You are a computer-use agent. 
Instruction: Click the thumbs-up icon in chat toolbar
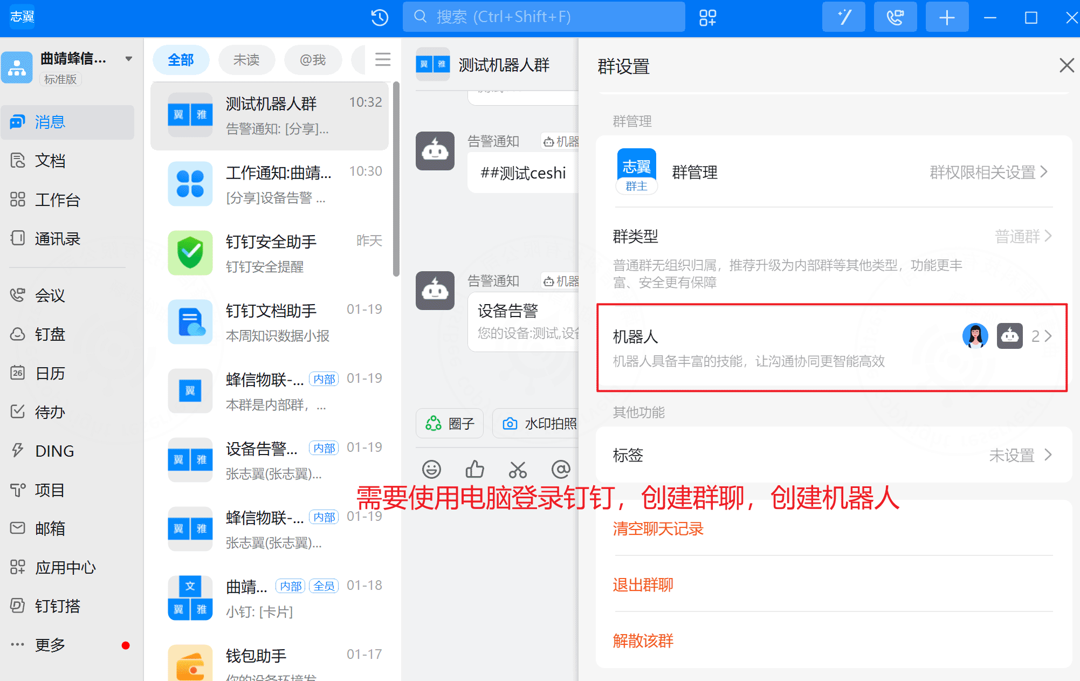474,470
